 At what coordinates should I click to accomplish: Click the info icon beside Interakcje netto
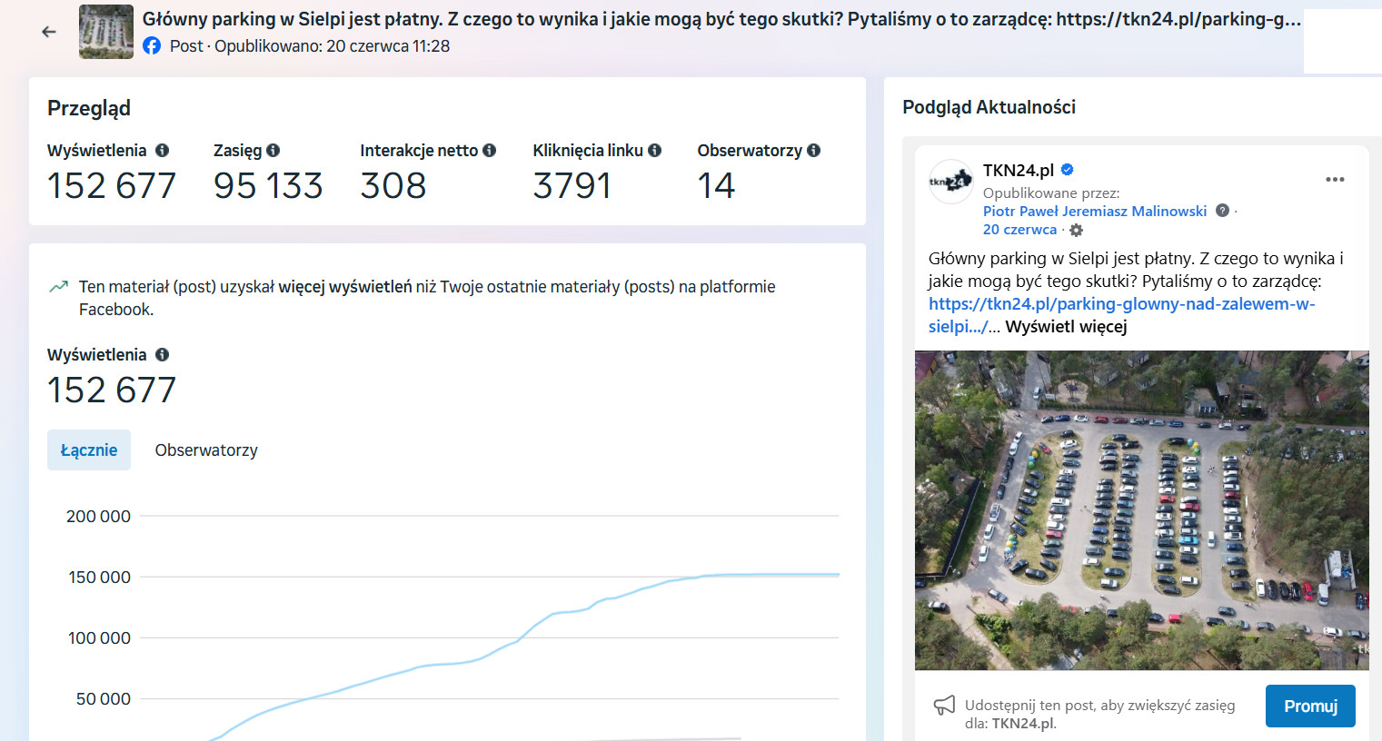491,150
